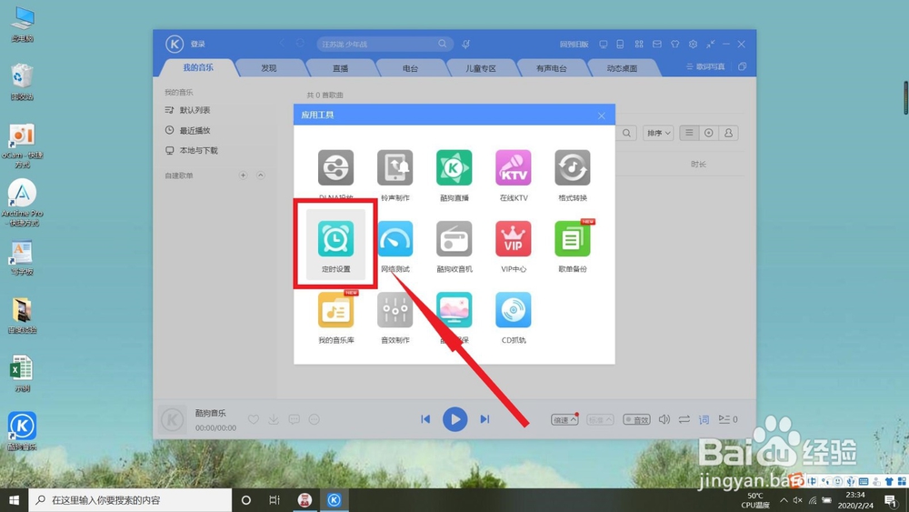
Task: Click the desktop monitor icon in title bar
Action: pos(603,44)
